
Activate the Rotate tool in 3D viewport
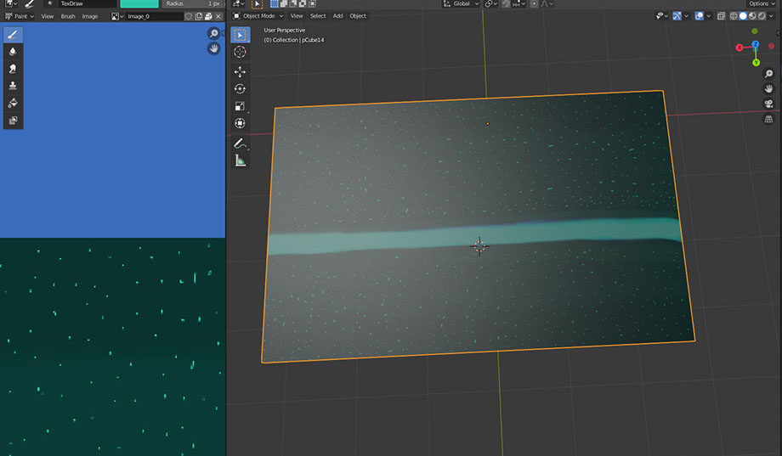pyautogui.click(x=240, y=89)
